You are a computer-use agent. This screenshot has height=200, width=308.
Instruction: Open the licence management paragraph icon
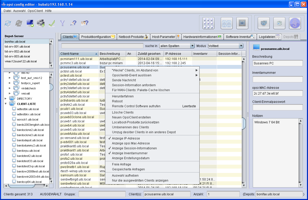(x=295, y=23)
